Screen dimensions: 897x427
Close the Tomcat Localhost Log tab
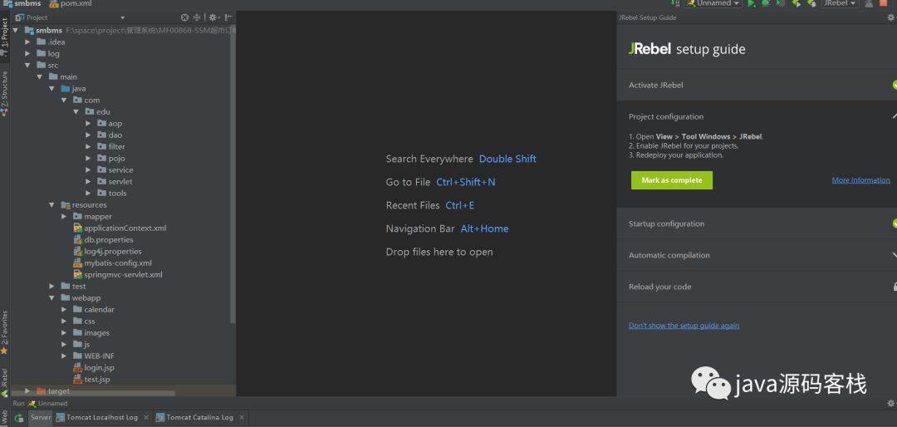pos(146,418)
